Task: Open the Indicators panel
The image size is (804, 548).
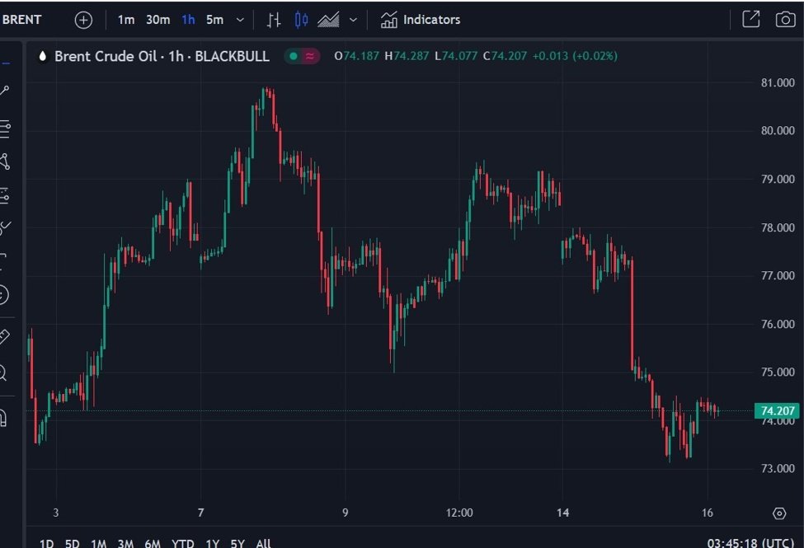Action: tap(421, 20)
